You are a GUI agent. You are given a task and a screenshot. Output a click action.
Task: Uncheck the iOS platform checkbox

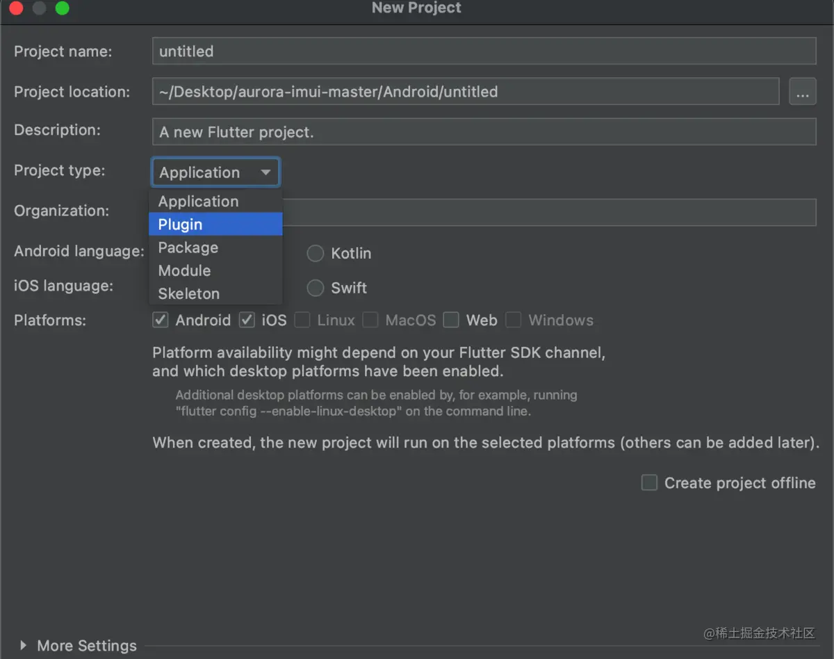click(x=247, y=320)
